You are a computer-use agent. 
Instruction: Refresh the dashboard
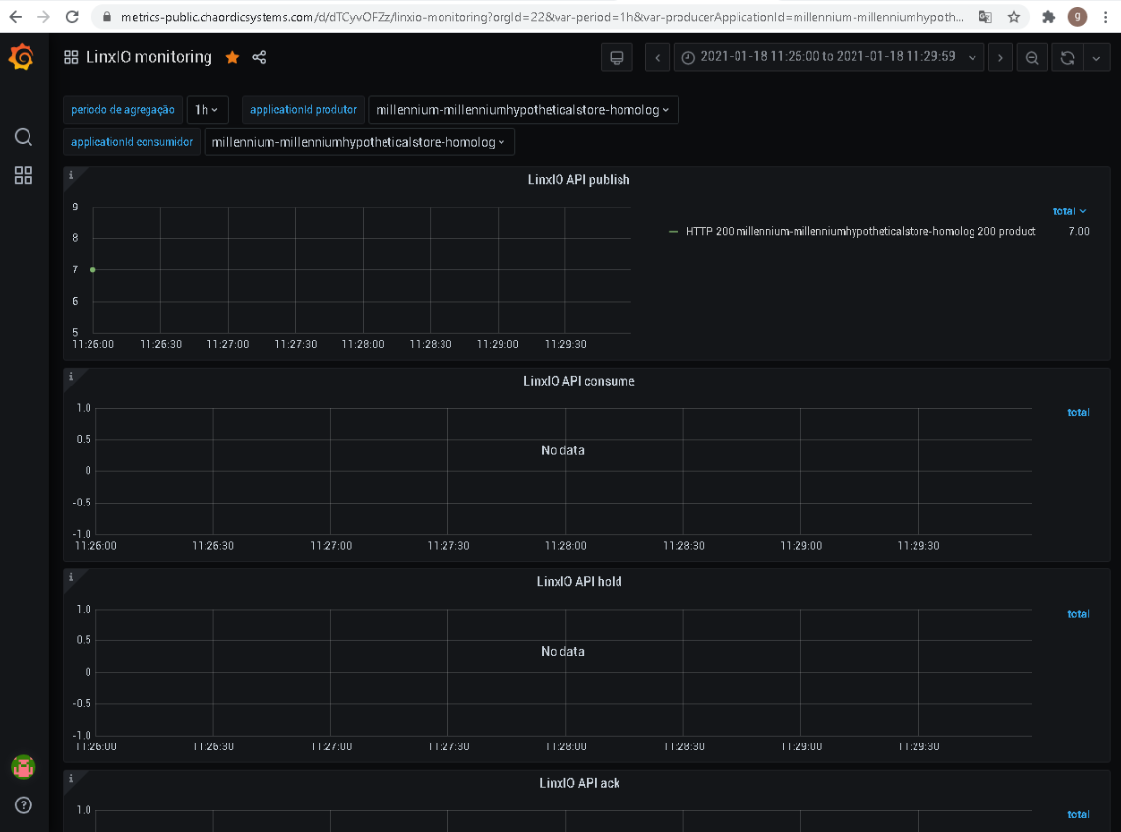pos(1067,57)
